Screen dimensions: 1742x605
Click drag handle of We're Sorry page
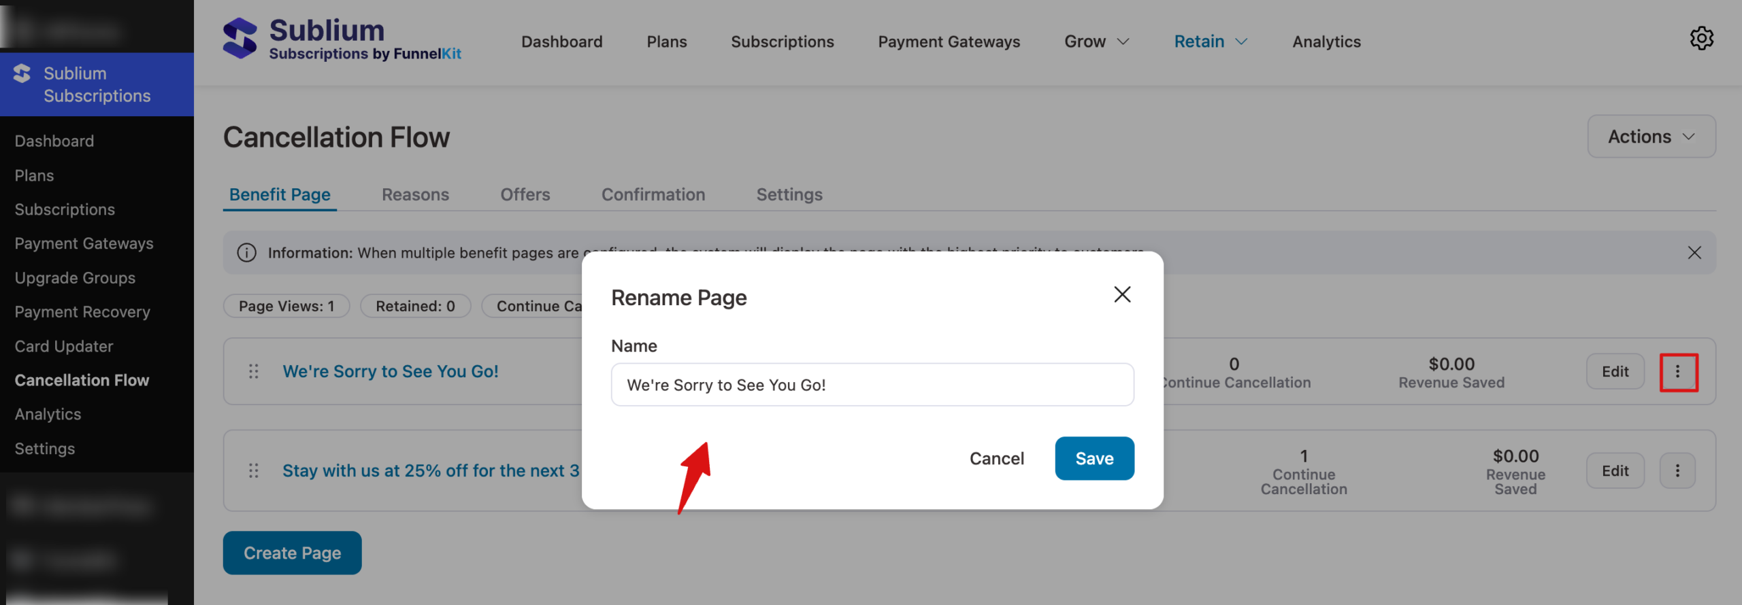click(x=254, y=371)
